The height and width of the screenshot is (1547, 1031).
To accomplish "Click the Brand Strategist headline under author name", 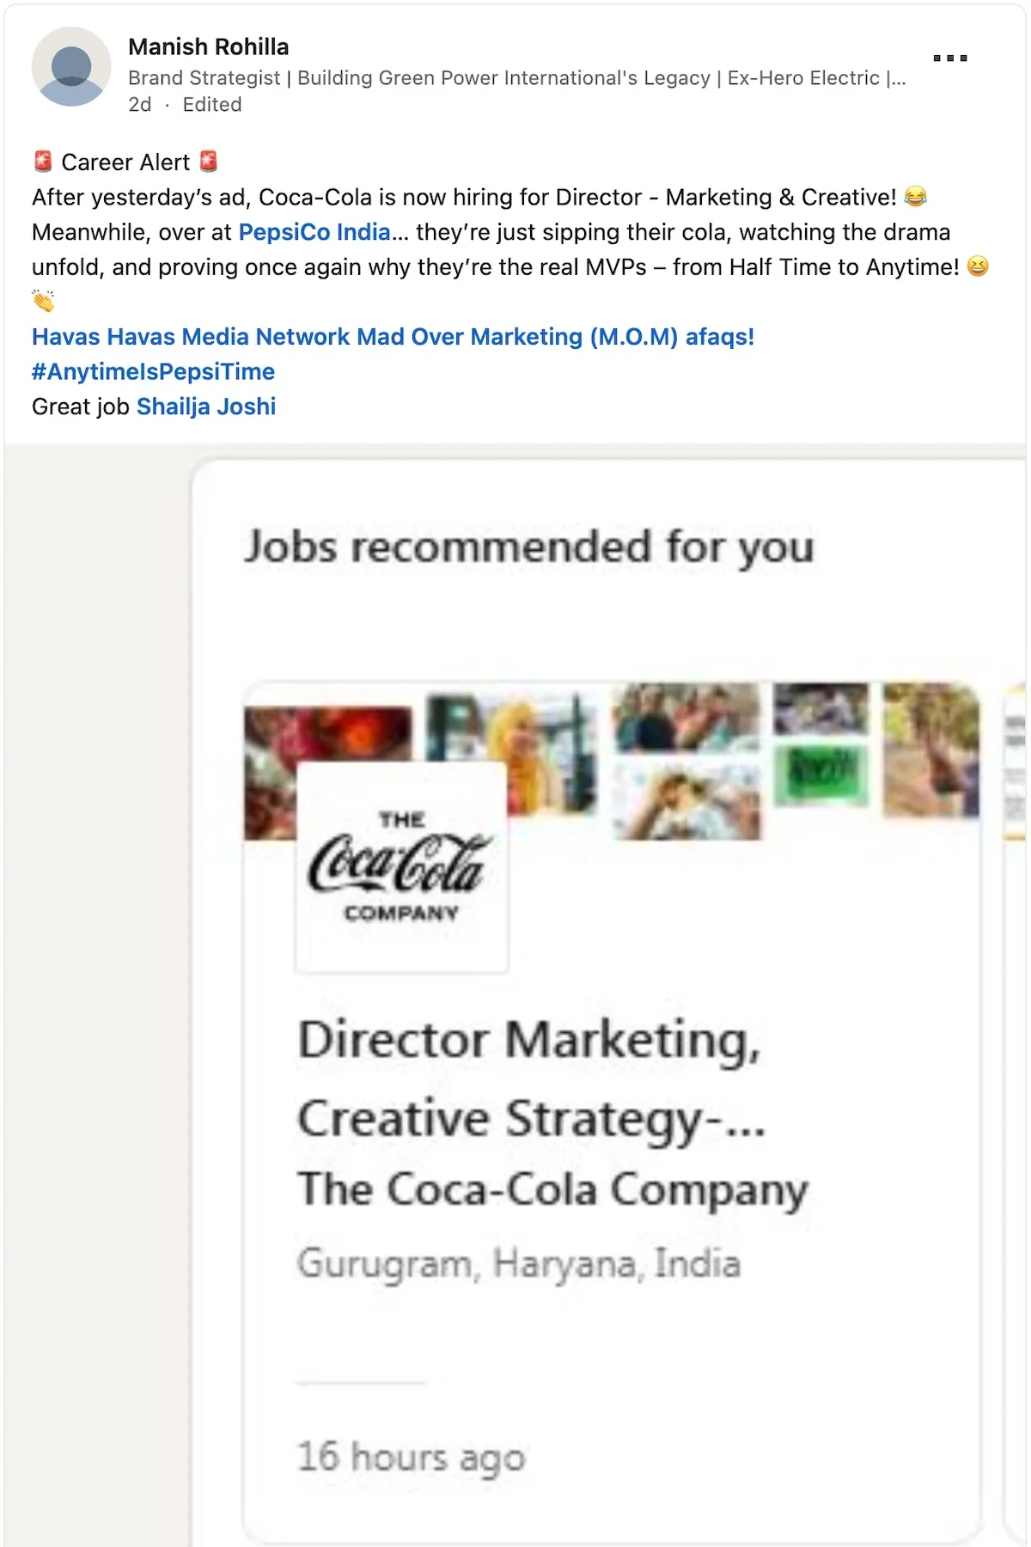I will coord(515,78).
